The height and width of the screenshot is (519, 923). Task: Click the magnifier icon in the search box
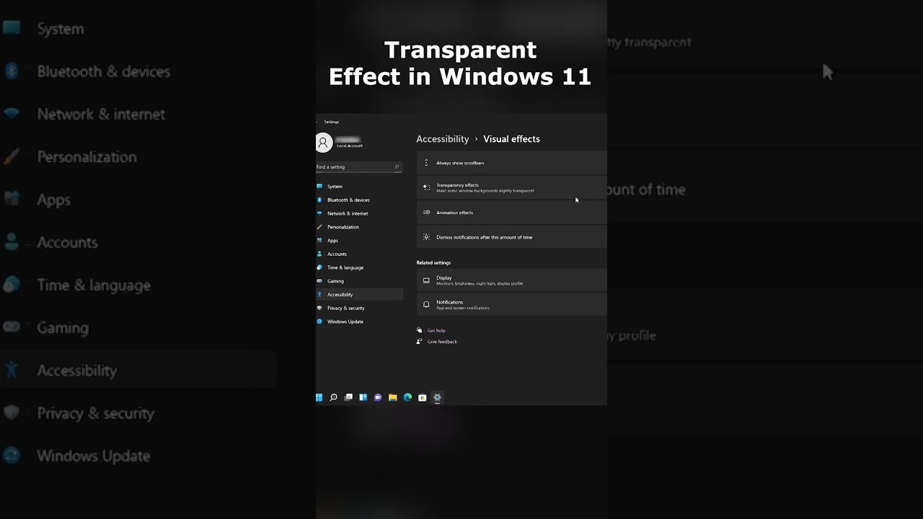pyautogui.click(x=397, y=167)
